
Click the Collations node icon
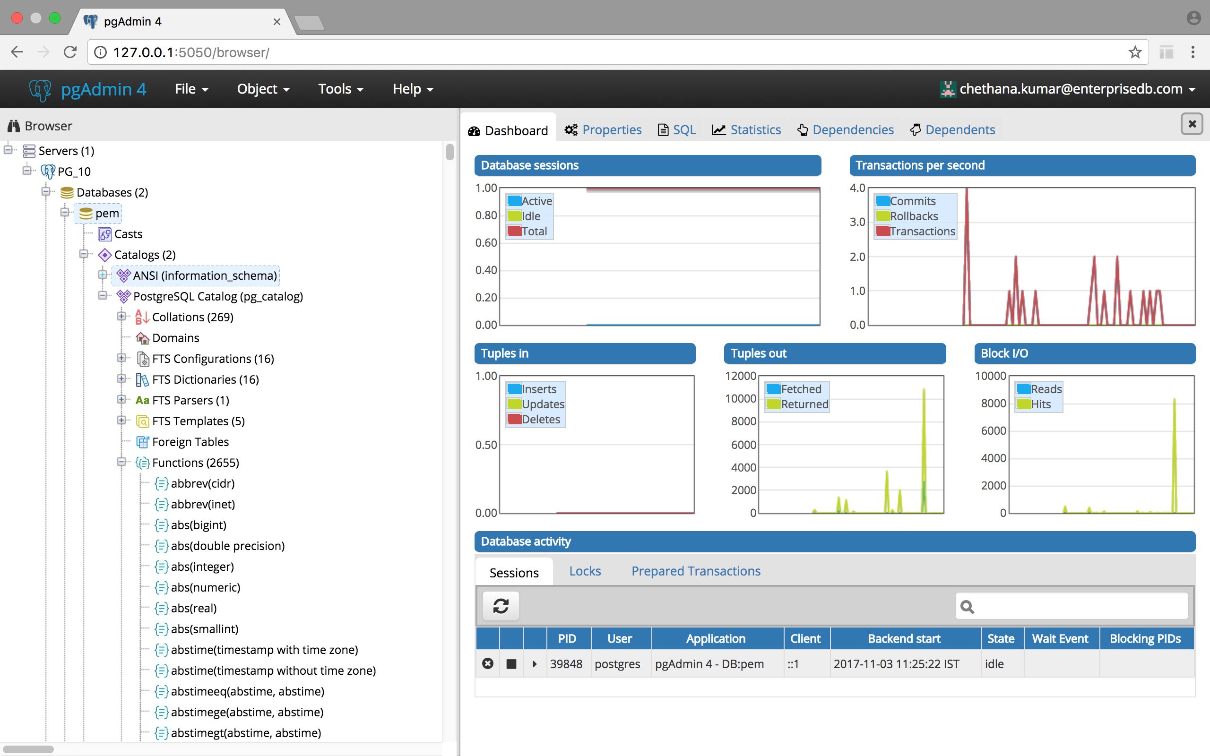142,317
